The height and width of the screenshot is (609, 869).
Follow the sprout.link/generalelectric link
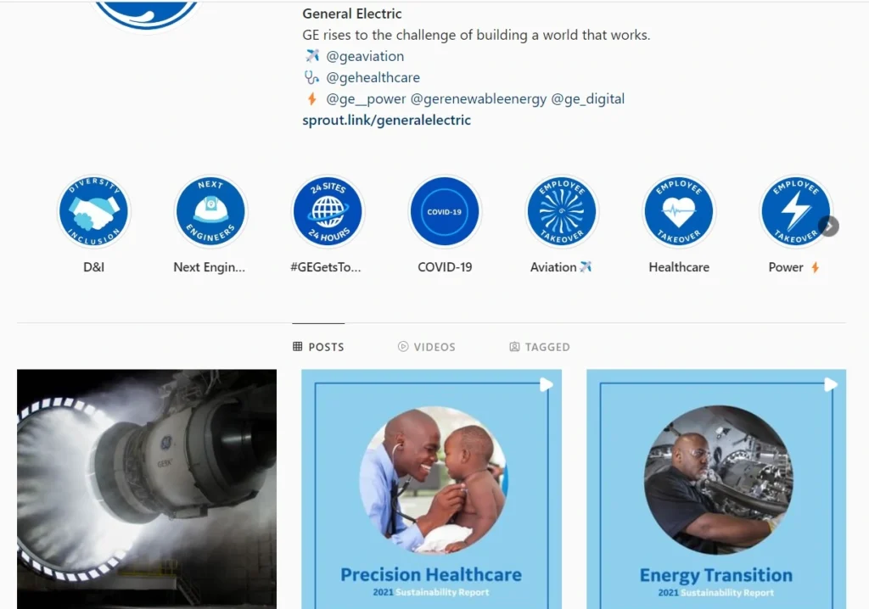click(x=386, y=120)
